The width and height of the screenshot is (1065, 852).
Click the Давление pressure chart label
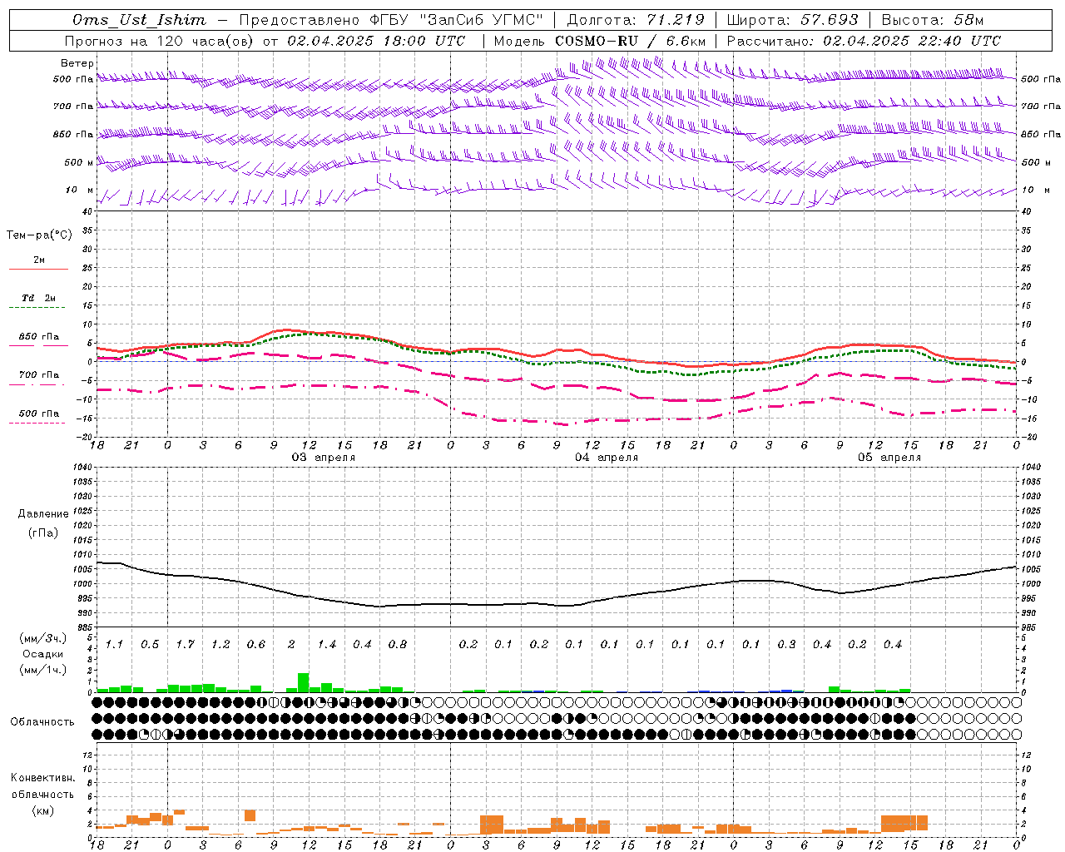pos(43,514)
